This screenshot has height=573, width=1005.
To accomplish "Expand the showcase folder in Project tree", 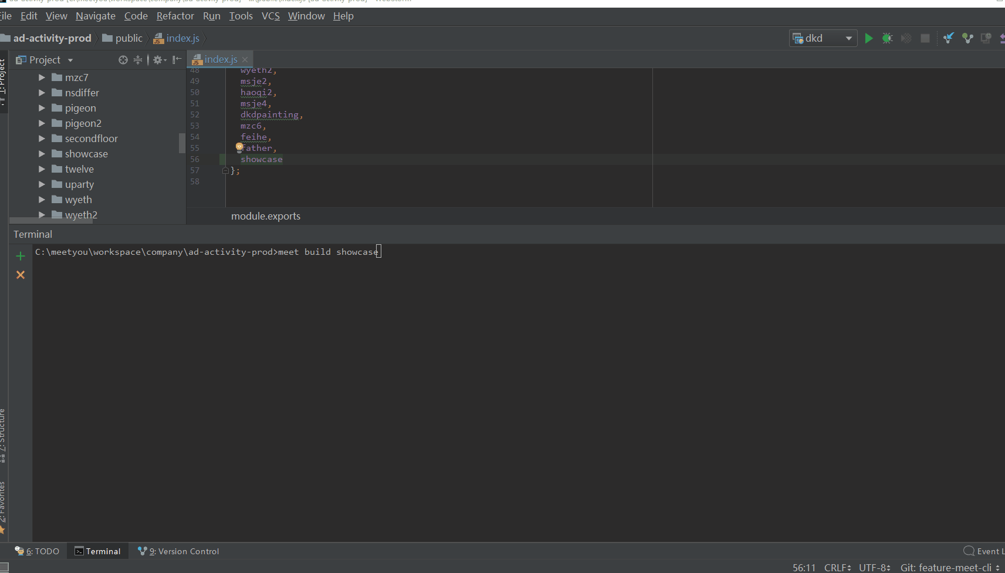I will click(x=41, y=153).
